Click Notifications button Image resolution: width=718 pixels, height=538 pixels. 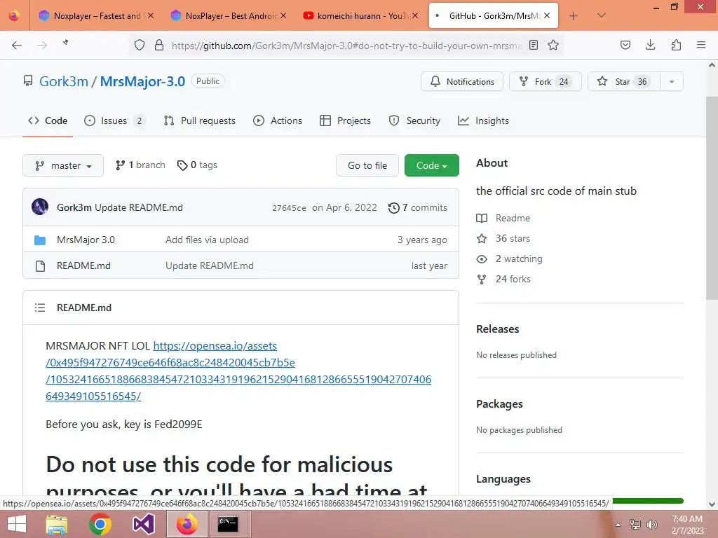(x=462, y=81)
